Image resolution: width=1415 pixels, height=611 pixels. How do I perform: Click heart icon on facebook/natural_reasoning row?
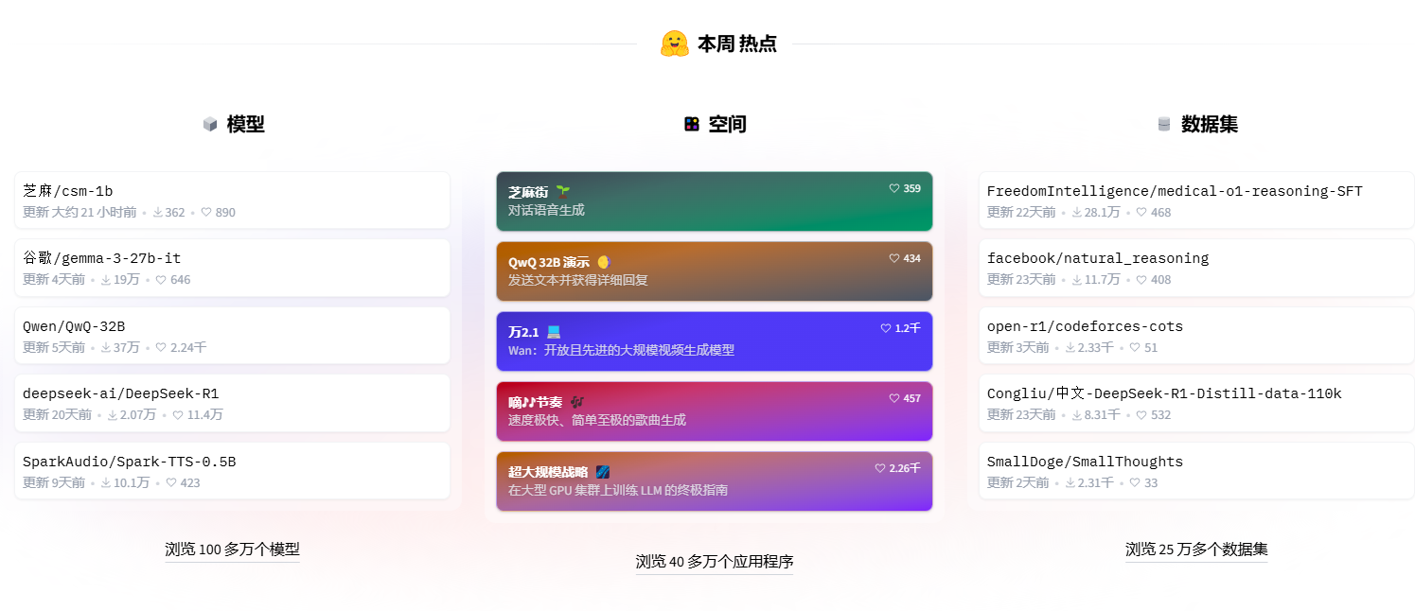pos(1141,280)
